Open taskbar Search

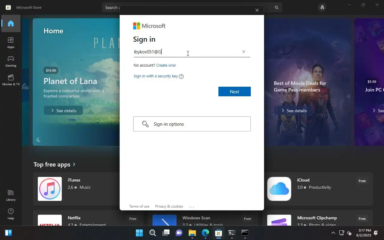[152, 233]
